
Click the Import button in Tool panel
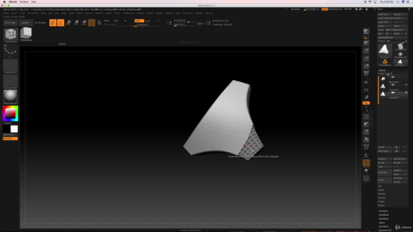click(385, 26)
